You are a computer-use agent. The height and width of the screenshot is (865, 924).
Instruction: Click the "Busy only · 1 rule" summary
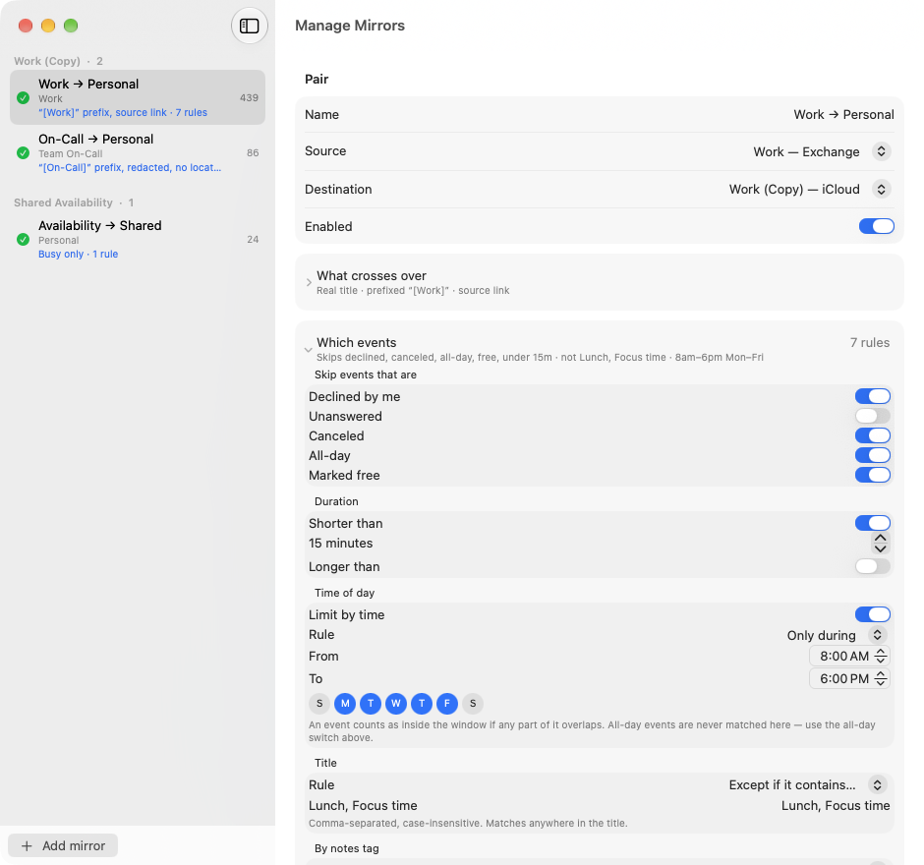pyautogui.click(x=79, y=254)
